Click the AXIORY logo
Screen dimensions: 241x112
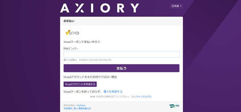[99, 8]
